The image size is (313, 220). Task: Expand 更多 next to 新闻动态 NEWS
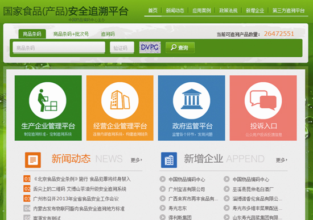[137, 160]
